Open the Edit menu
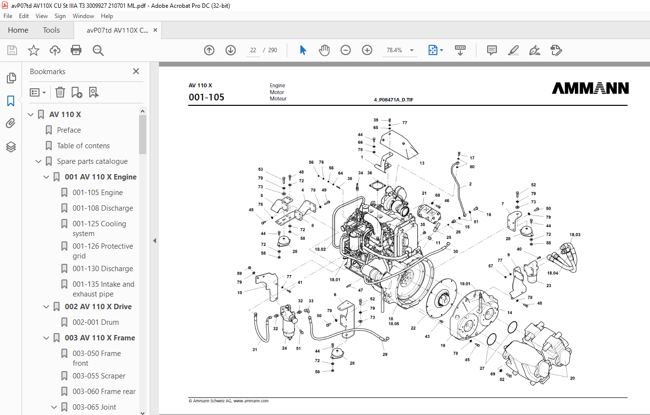This screenshot has width=650, height=415. pyautogui.click(x=24, y=16)
